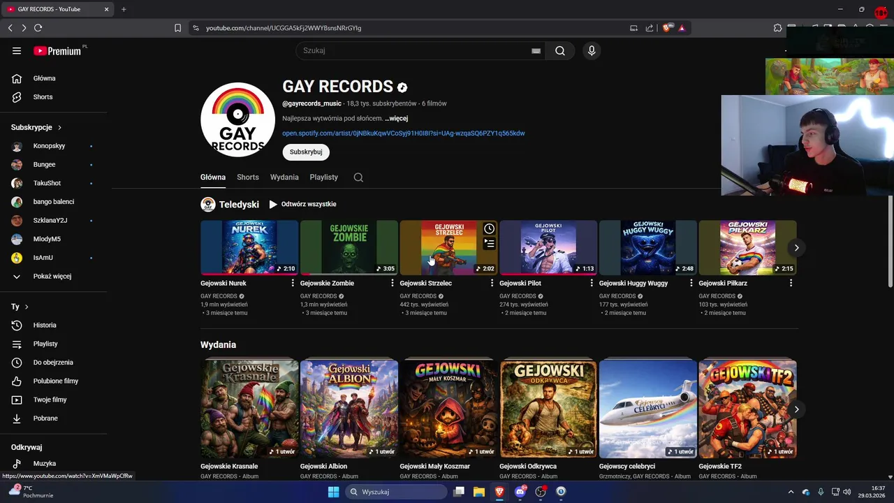Reload the page in browser toolbar
The height and width of the screenshot is (503, 894).
pyautogui.click(x=38, y=28)
